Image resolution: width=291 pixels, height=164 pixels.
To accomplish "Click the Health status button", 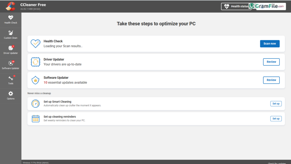I will tap(236, 6).
